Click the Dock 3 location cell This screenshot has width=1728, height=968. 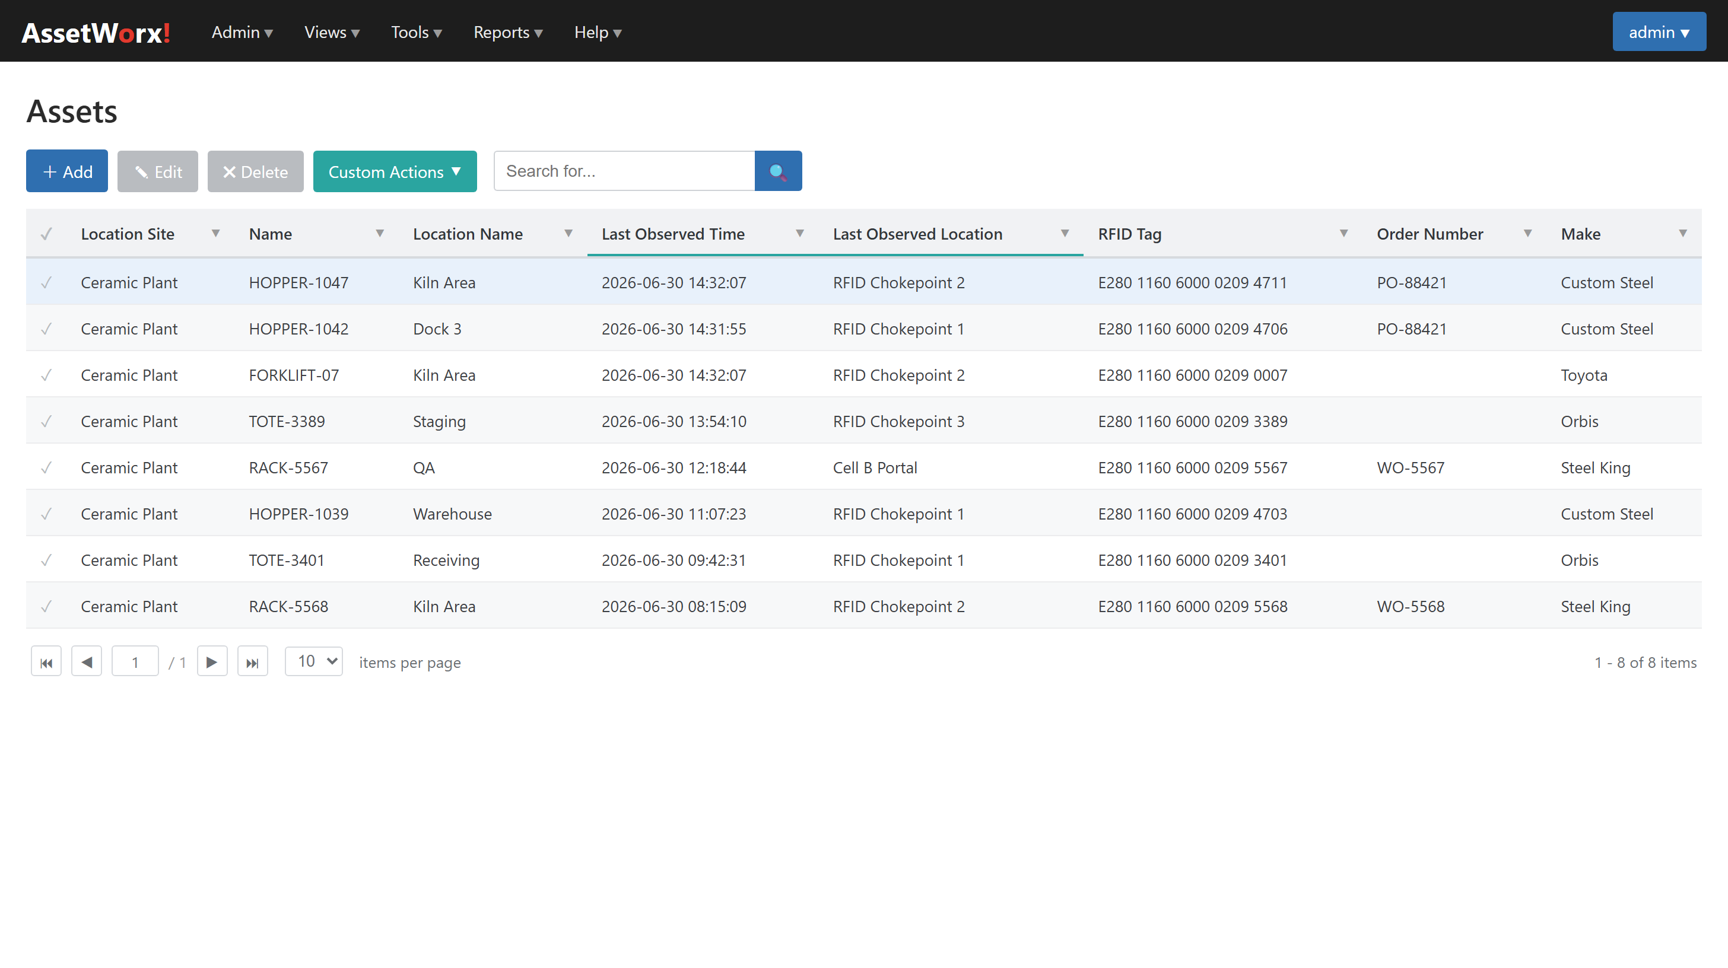[x=437, y=329]
